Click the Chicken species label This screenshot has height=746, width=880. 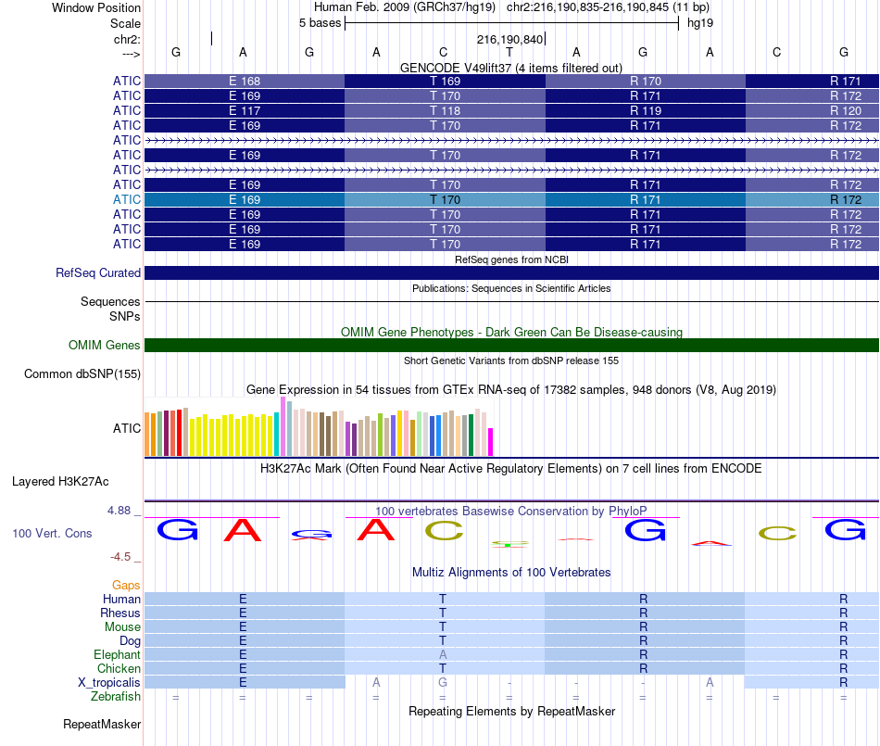point(119,668)
